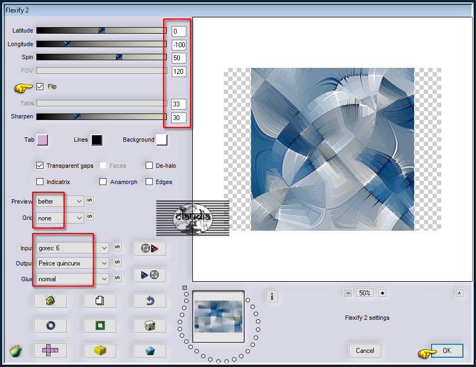Click the FOV value field showing 120
This screenshot has width=476, height=367.
tap(179, 72)
